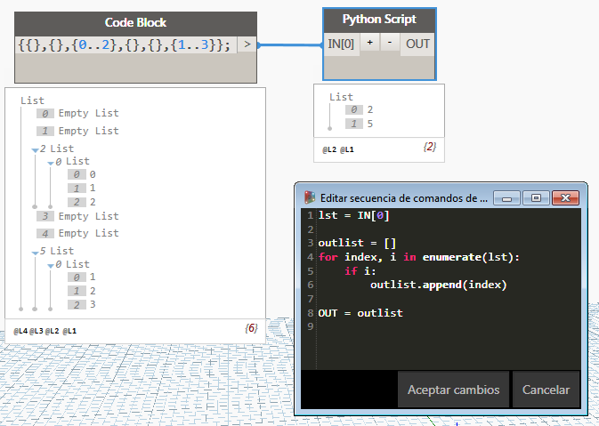
Task: Click the script editor window icon
Action: (x=310, y=197)
